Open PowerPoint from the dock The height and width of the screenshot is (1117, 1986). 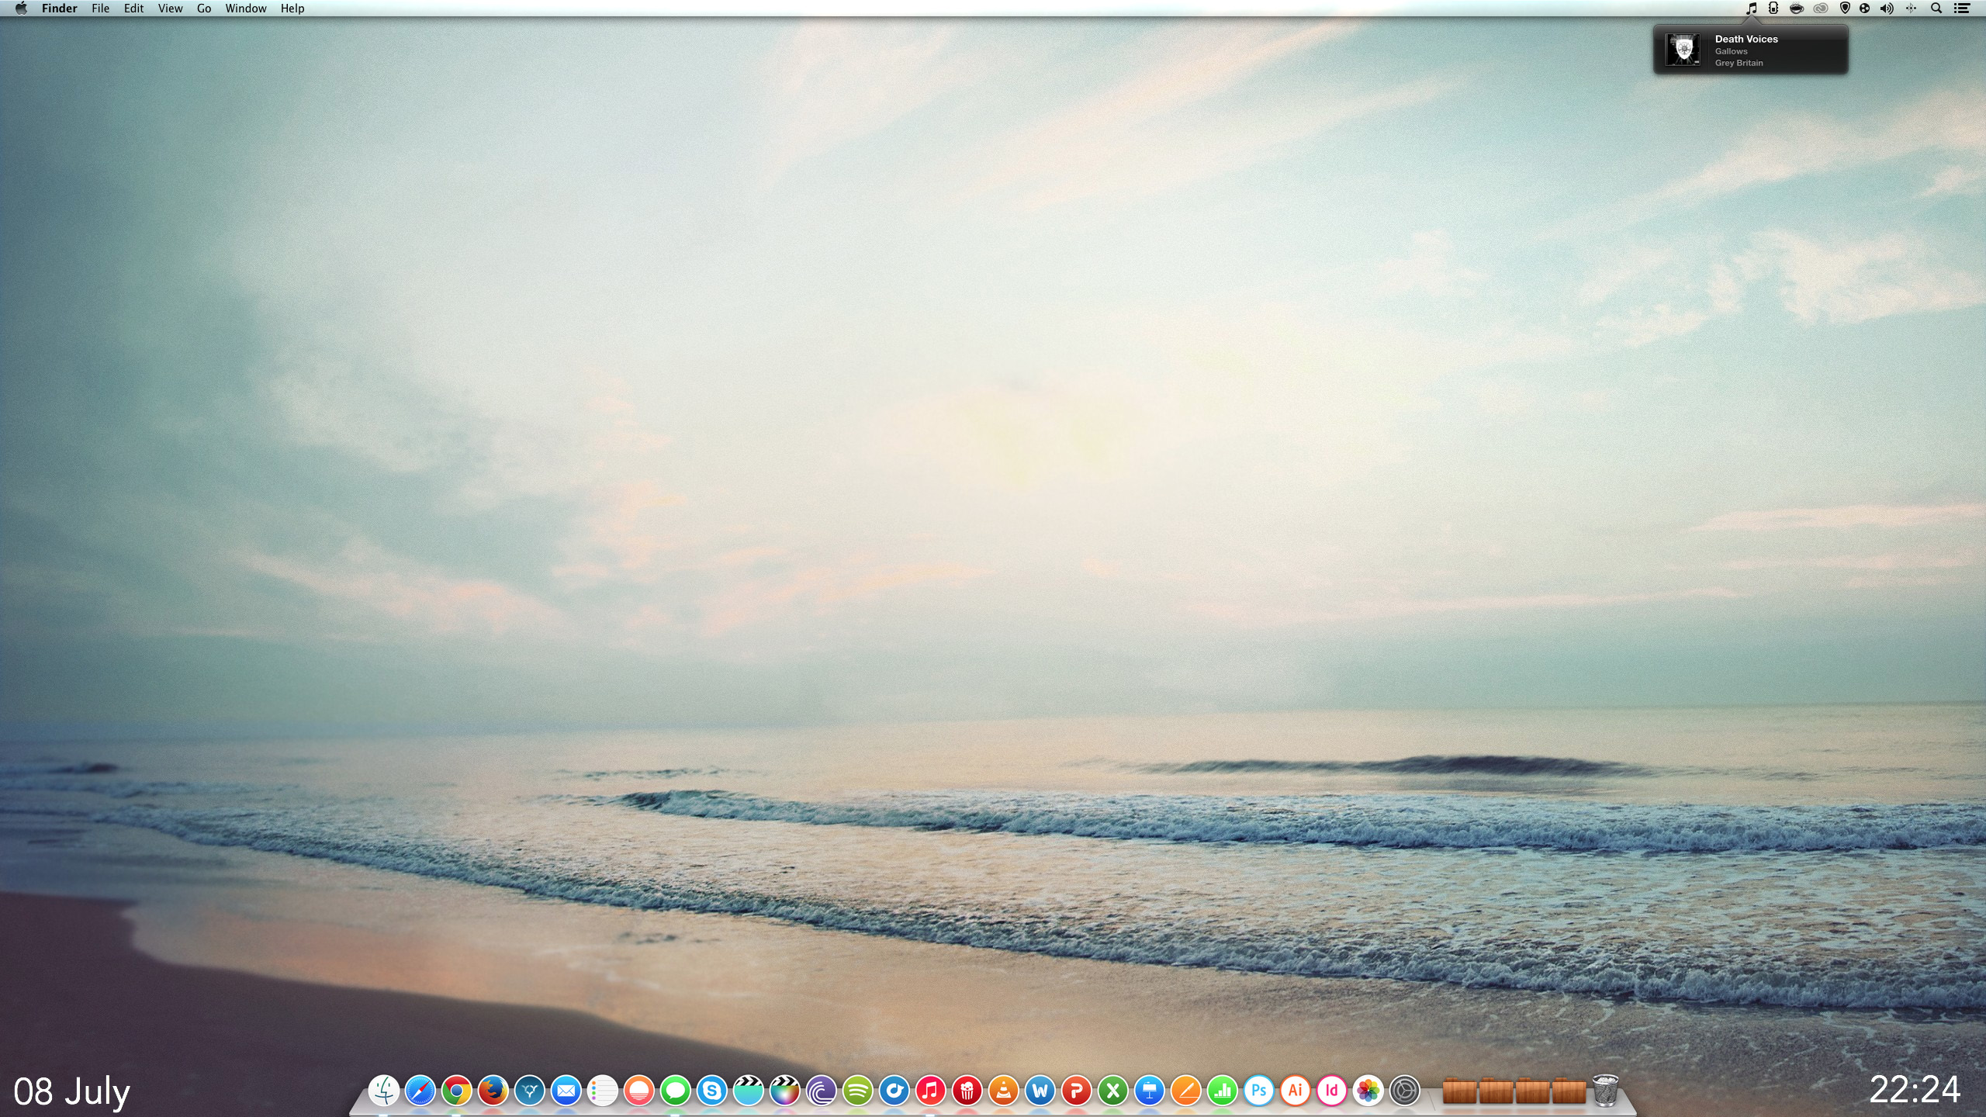pos(1077,1091)
